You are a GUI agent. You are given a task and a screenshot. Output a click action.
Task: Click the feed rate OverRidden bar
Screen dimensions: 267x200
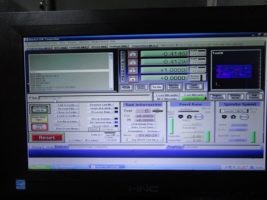(188, 111)
